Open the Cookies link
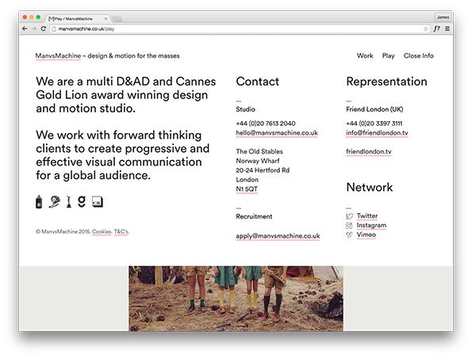The height and width of the screenshot is (358, 472). (x=102, y=232)
